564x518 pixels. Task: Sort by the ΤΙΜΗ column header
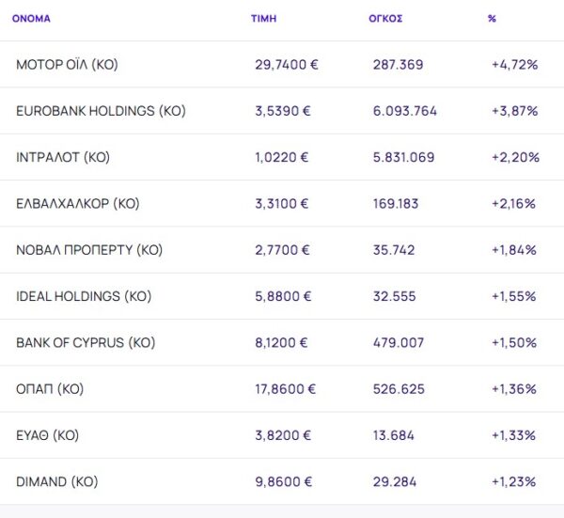[264, 18]
